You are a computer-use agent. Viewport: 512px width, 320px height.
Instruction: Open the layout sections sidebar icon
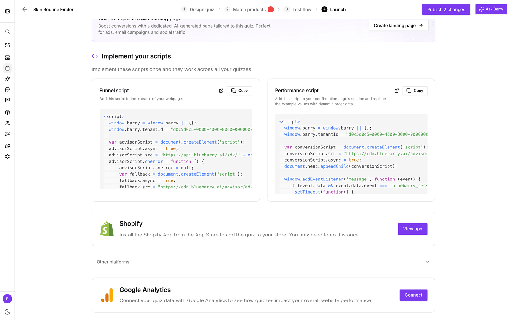(x=7, y=58)
